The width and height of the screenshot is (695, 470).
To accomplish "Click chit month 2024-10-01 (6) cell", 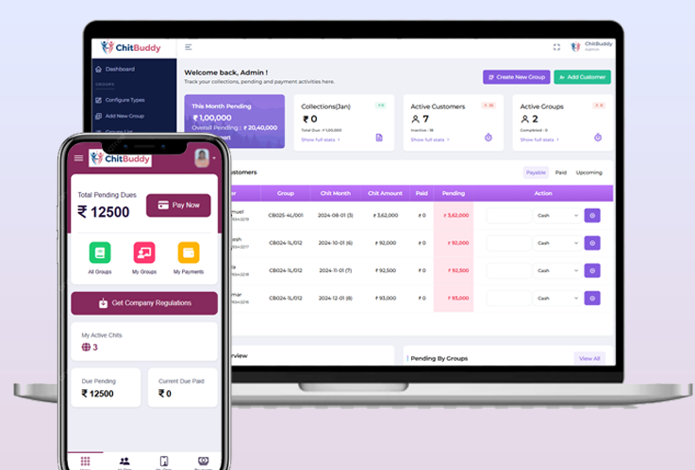I will pos(336,243).
